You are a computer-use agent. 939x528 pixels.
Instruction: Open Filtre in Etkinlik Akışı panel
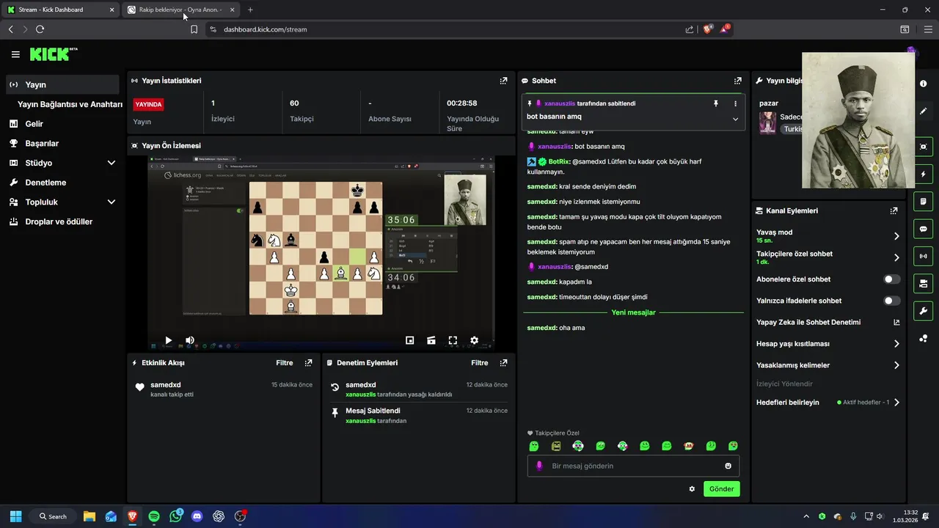pos(285,363)
